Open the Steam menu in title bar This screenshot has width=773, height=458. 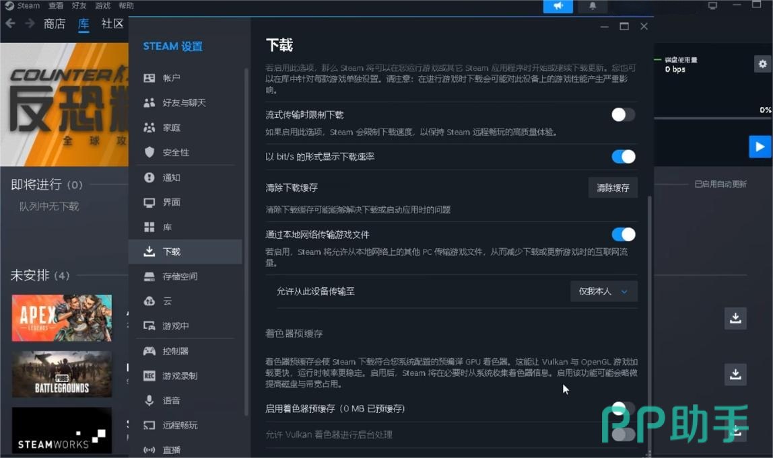(23, 5)
